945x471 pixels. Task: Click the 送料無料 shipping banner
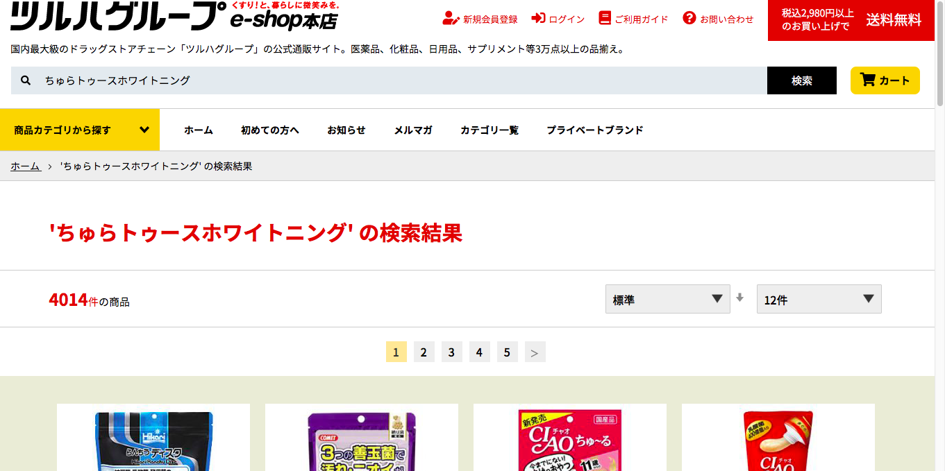(x=851, y=20)
